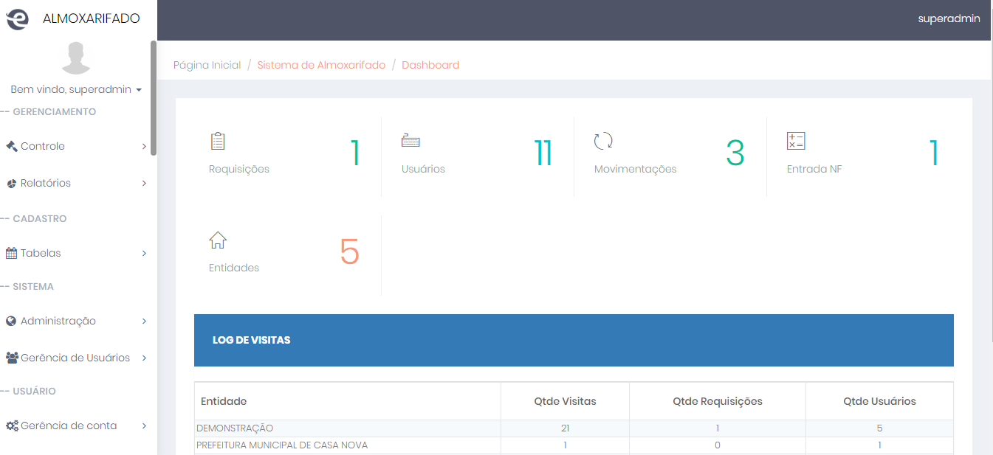Viewport: 993px width, 455px height.
Task: Select PREFEITURA MUNICIPAL DE CASA NOVA row
Action: (x=574, y=445)
